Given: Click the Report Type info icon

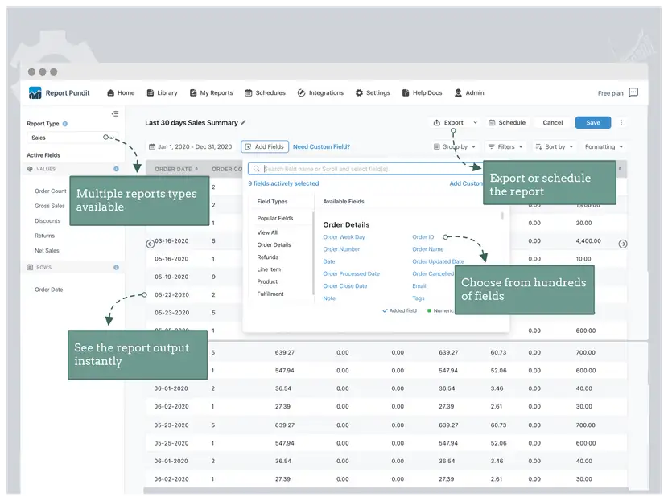Looking at the screenshot, I should (x=65, y=124).
